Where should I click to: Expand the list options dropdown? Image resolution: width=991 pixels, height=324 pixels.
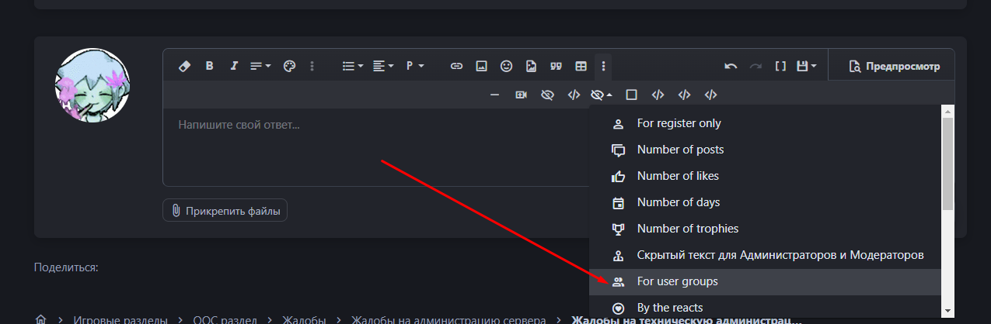pyautogui.click(x=354, y=66)
